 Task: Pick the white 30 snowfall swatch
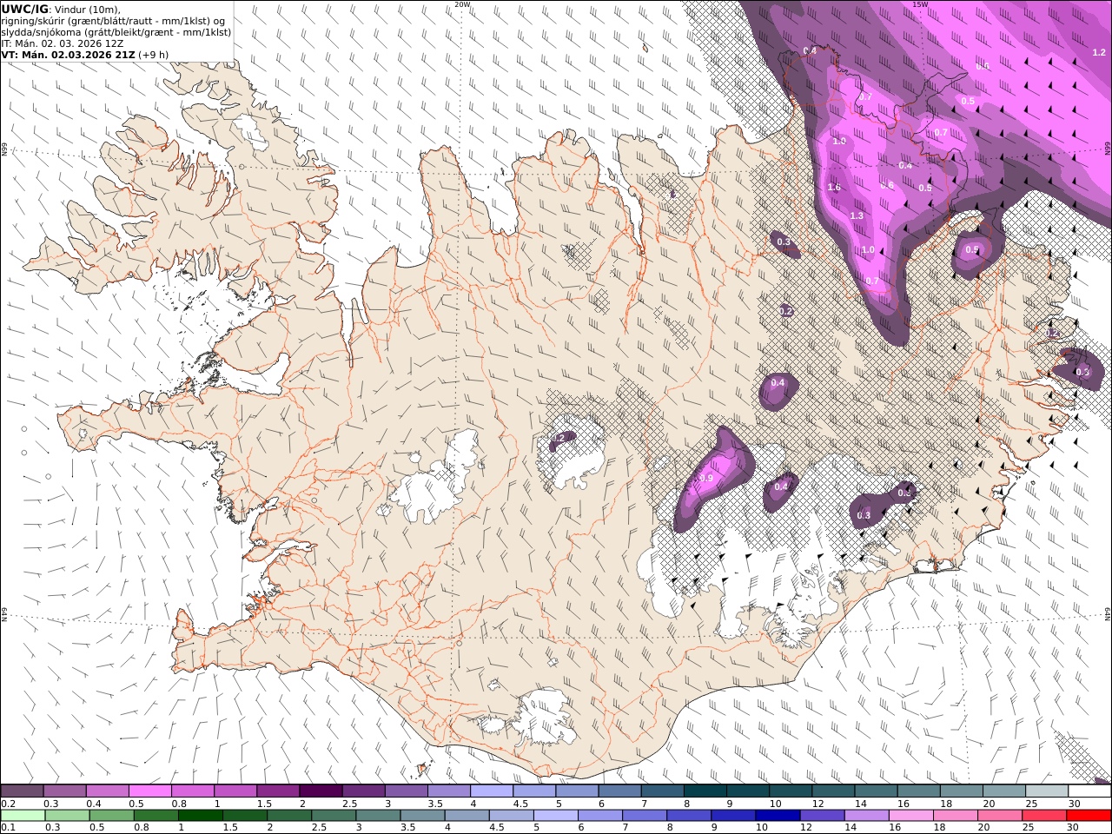[x=1089, y=791]
